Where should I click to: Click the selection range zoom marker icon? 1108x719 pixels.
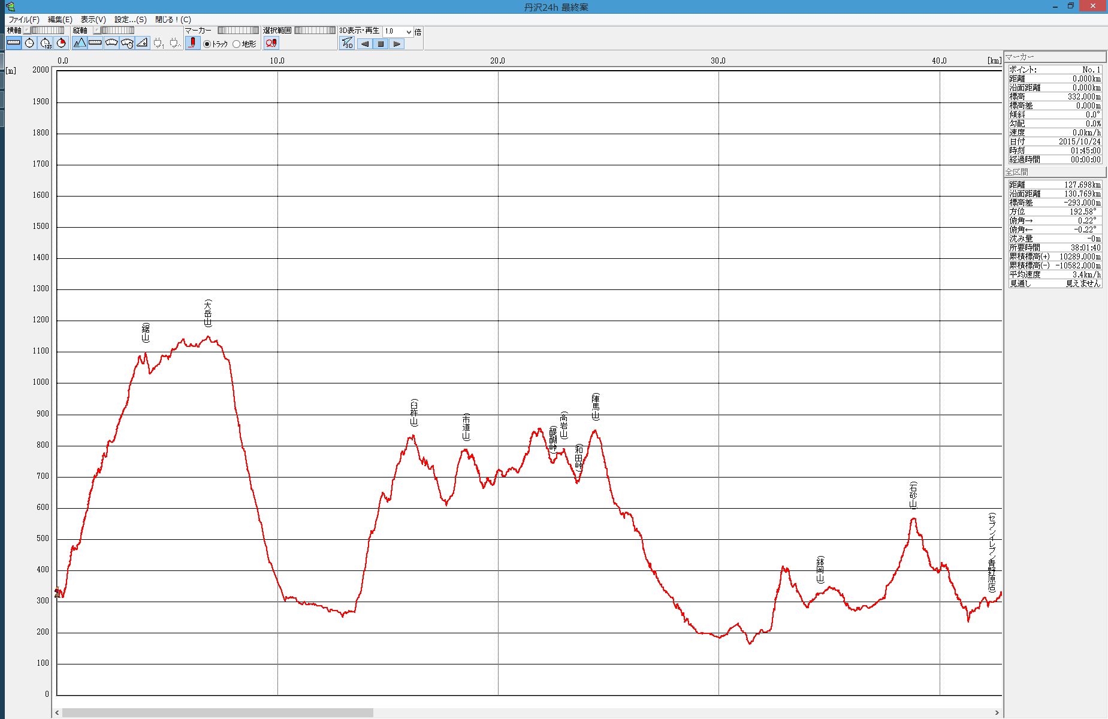coord(271,43)
